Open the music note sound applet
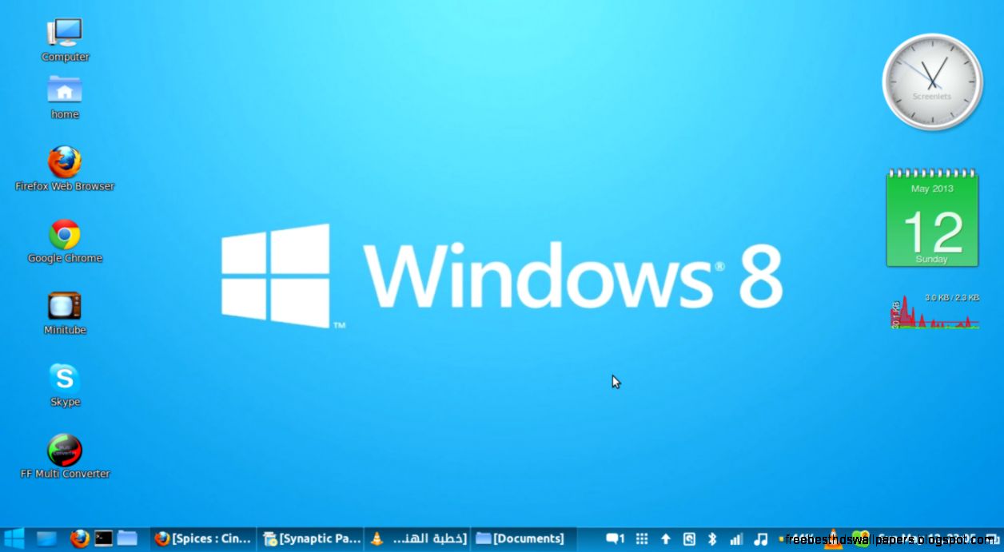 tap(760, 539)
